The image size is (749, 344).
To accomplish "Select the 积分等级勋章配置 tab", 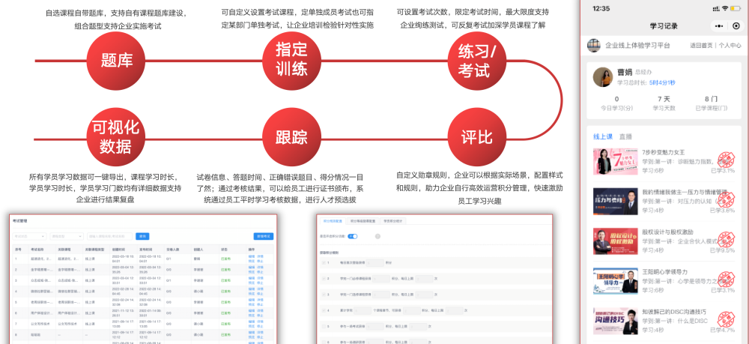I will pos(363,221).
